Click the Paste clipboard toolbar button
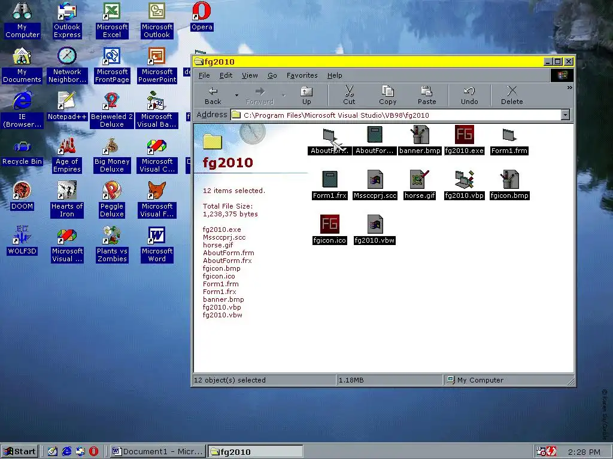This screenshot has height=459, width=613. [x=426, y=96]
